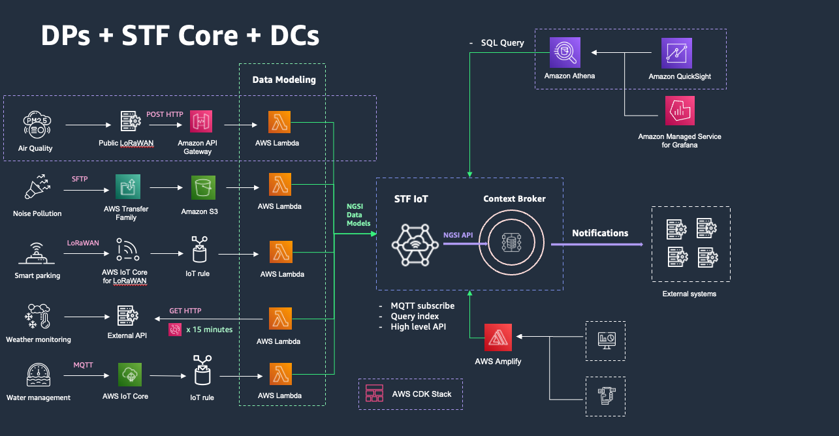The image size is (839, 436).
Task: Click the Smart parking sensor icon
Action: point(37,253)
